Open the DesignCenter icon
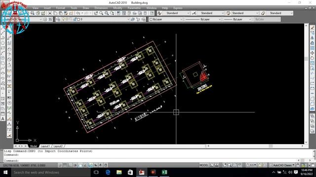This screenshot has height=177, width=316. (x=124, y=13)
